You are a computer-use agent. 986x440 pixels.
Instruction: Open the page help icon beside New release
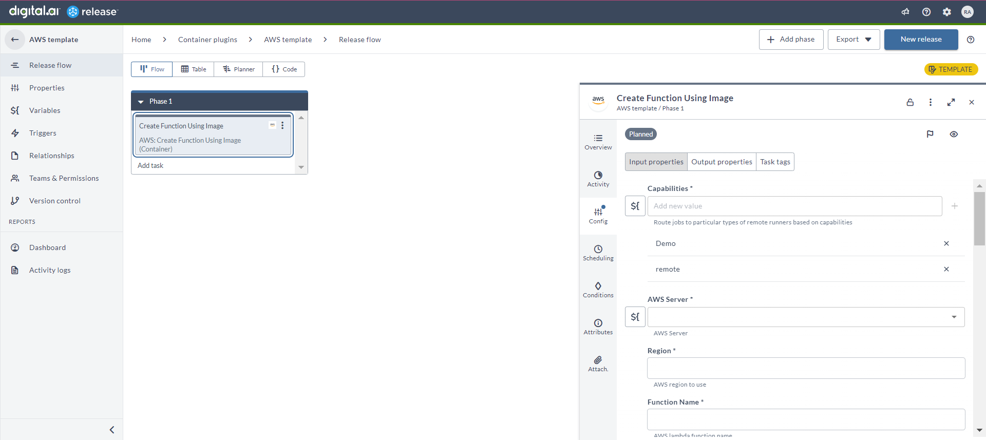tap(971, 40)
